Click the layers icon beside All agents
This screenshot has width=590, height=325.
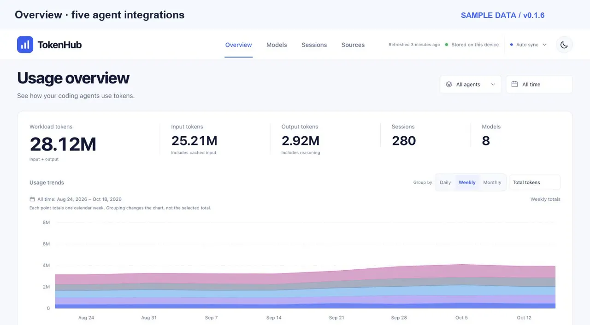[x=449, y=85]
